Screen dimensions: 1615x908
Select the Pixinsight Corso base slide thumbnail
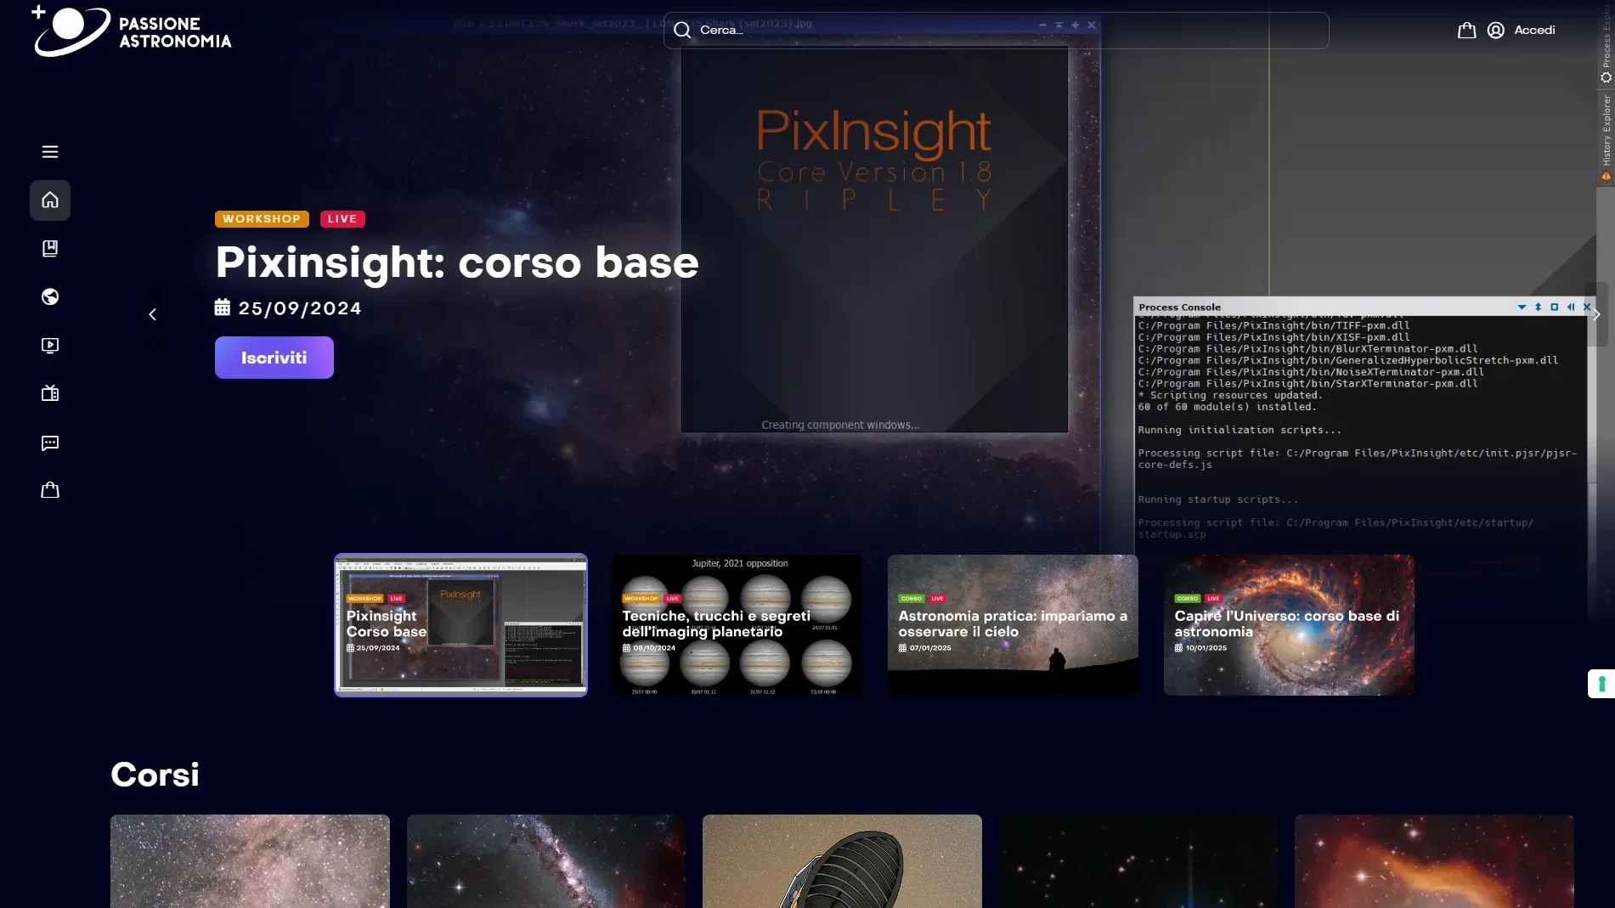(460, 625)
